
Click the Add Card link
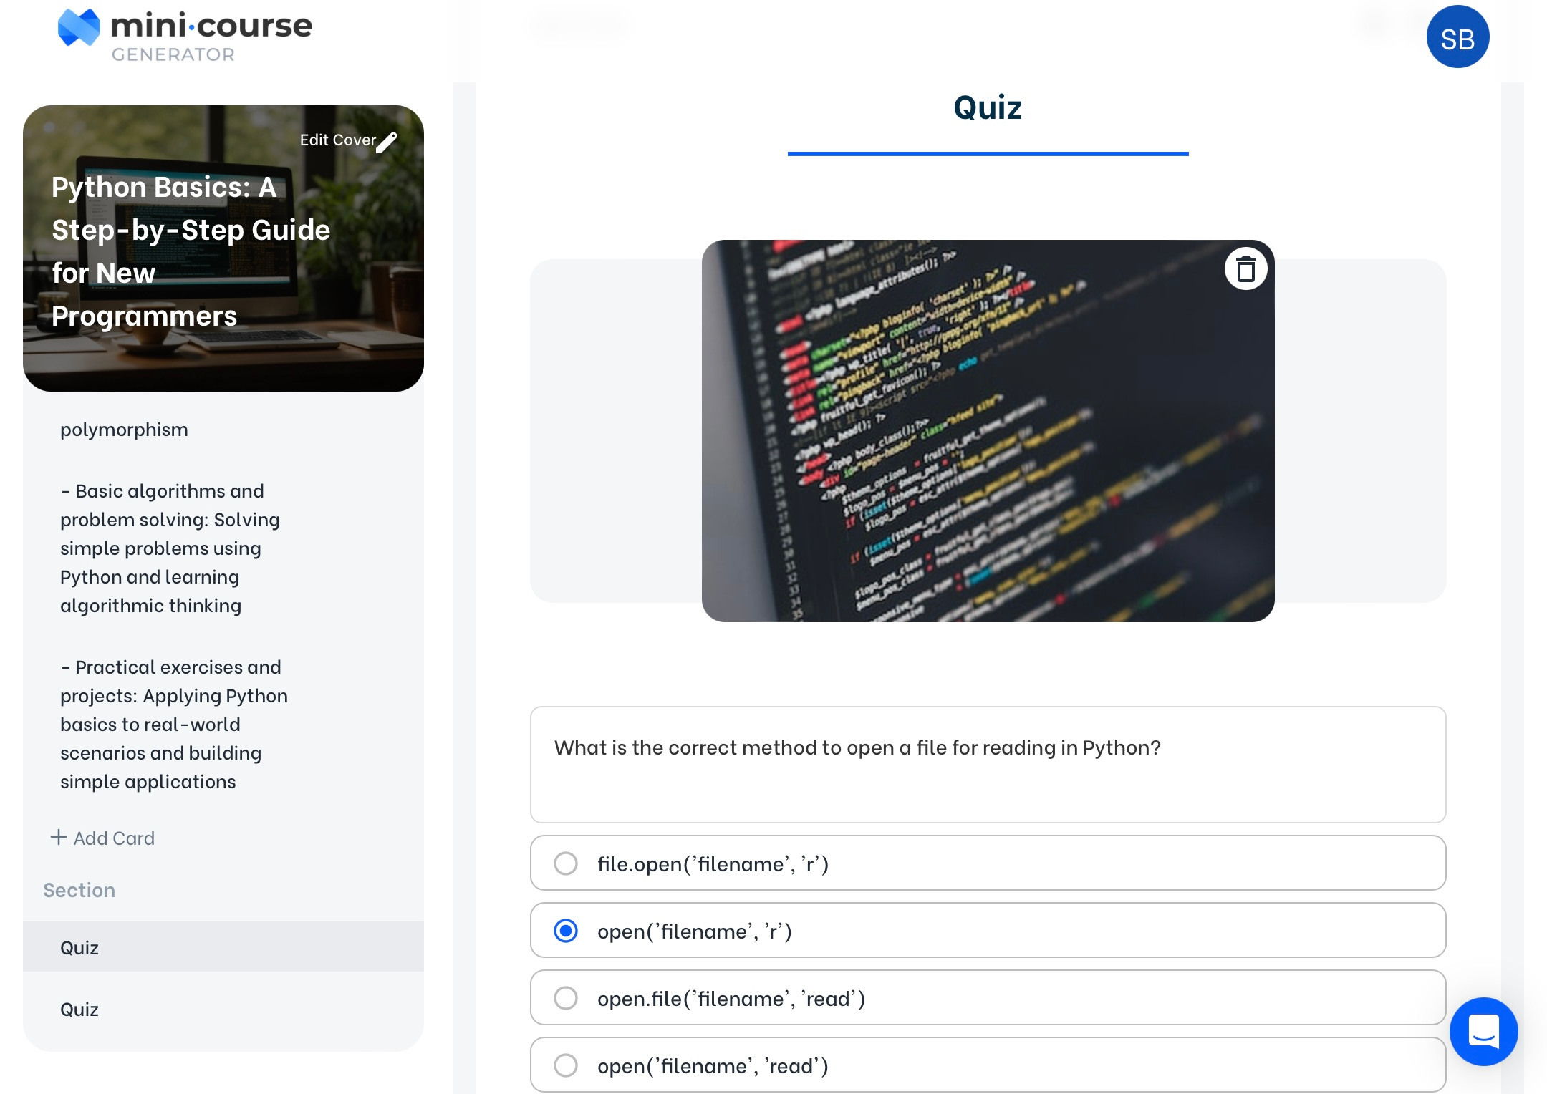[114, 838]
